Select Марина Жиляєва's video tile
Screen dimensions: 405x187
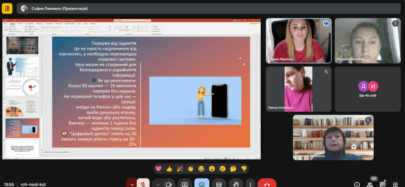coord(368,41)
